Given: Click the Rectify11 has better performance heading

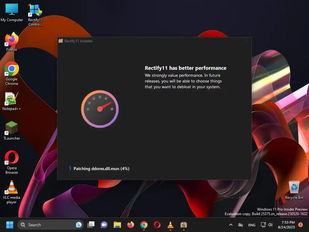Looking at the screenshot, I should (x=186, y=68).
